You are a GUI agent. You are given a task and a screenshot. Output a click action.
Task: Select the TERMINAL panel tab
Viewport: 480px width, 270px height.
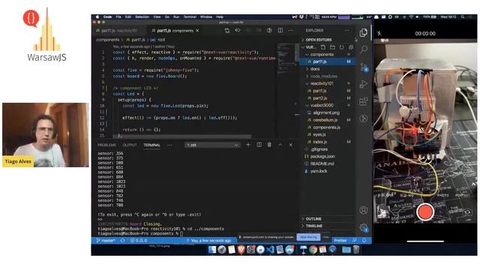tap(151, 145)
